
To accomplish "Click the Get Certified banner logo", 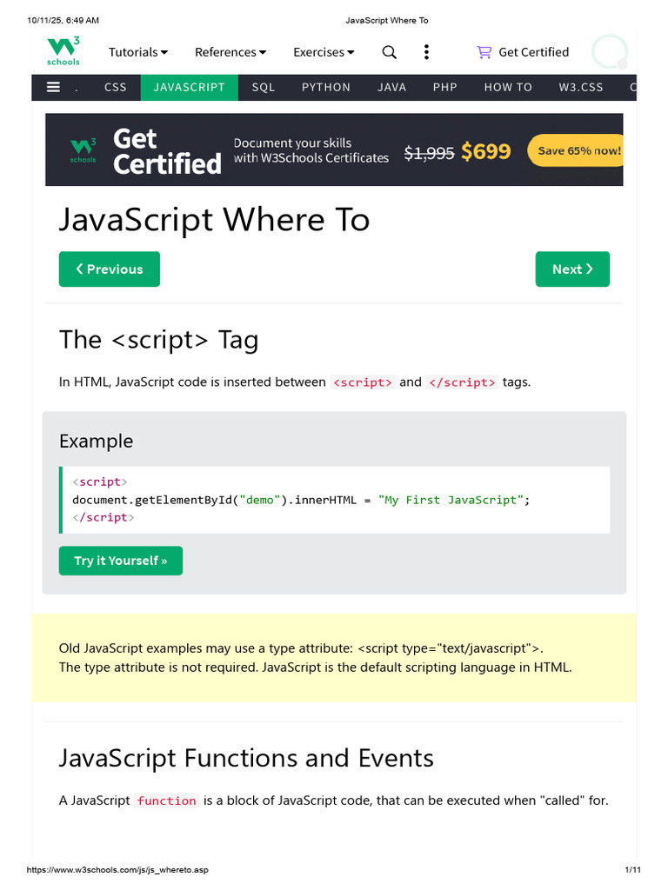I will pyautogui.click(x=83, y=150).
